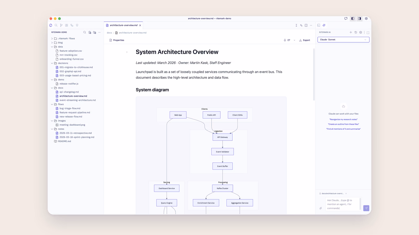
Task: Click the send message button
Action: (366, 208)
